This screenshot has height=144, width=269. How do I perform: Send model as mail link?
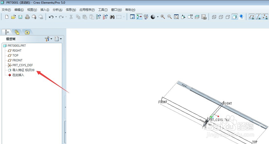[41, 17]
